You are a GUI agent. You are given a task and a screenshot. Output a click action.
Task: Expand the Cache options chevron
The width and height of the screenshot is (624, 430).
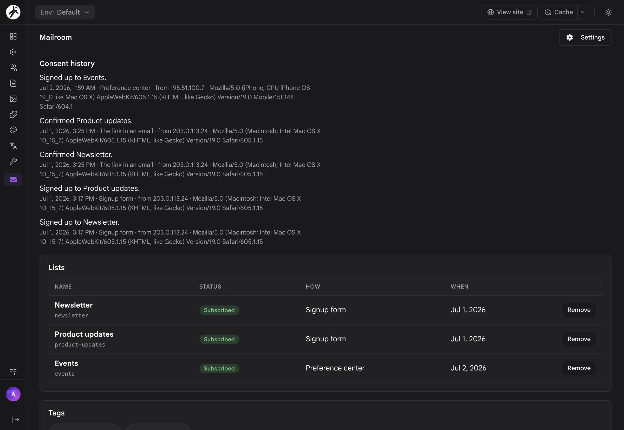coord(583,12)
